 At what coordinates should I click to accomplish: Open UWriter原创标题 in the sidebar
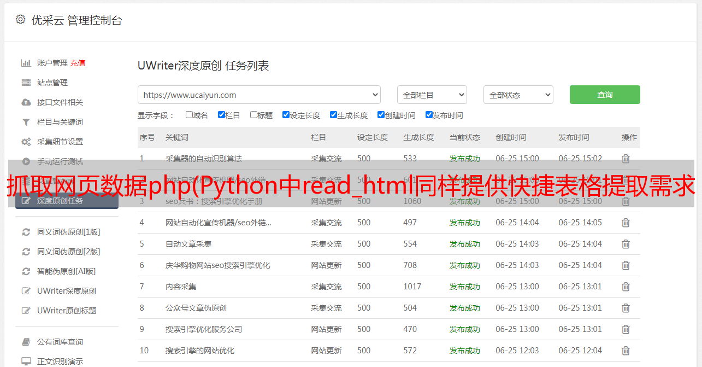[x=67, y=311]
